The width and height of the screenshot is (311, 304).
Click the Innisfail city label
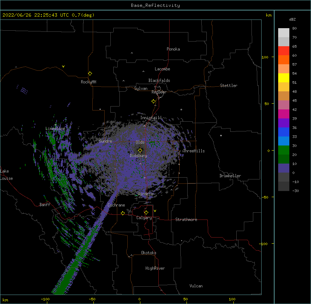click(150, 118)
